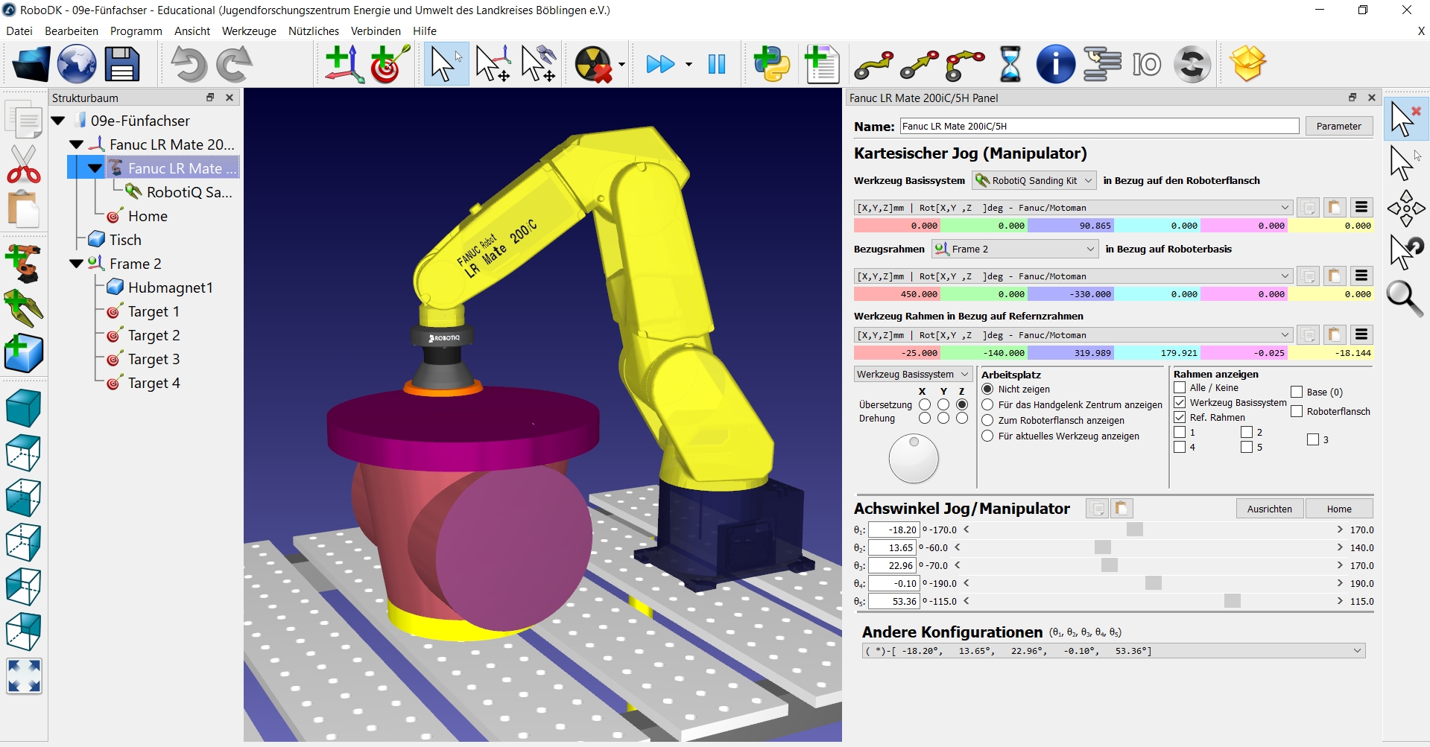Select the joint-move cursor tool
1430x747 pixels.
(538, 64)
